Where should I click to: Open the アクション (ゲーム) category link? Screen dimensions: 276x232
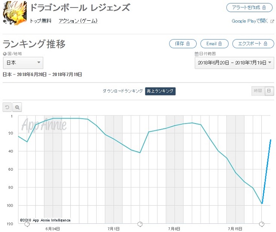coord(78,21)
